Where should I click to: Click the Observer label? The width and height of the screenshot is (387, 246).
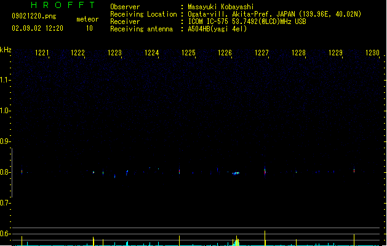125,7
